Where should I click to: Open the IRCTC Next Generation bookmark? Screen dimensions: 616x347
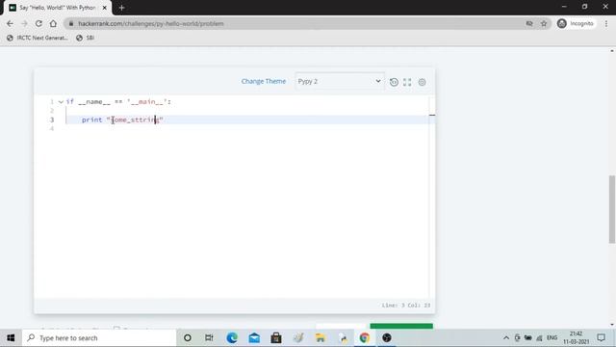tap(38, 38)
